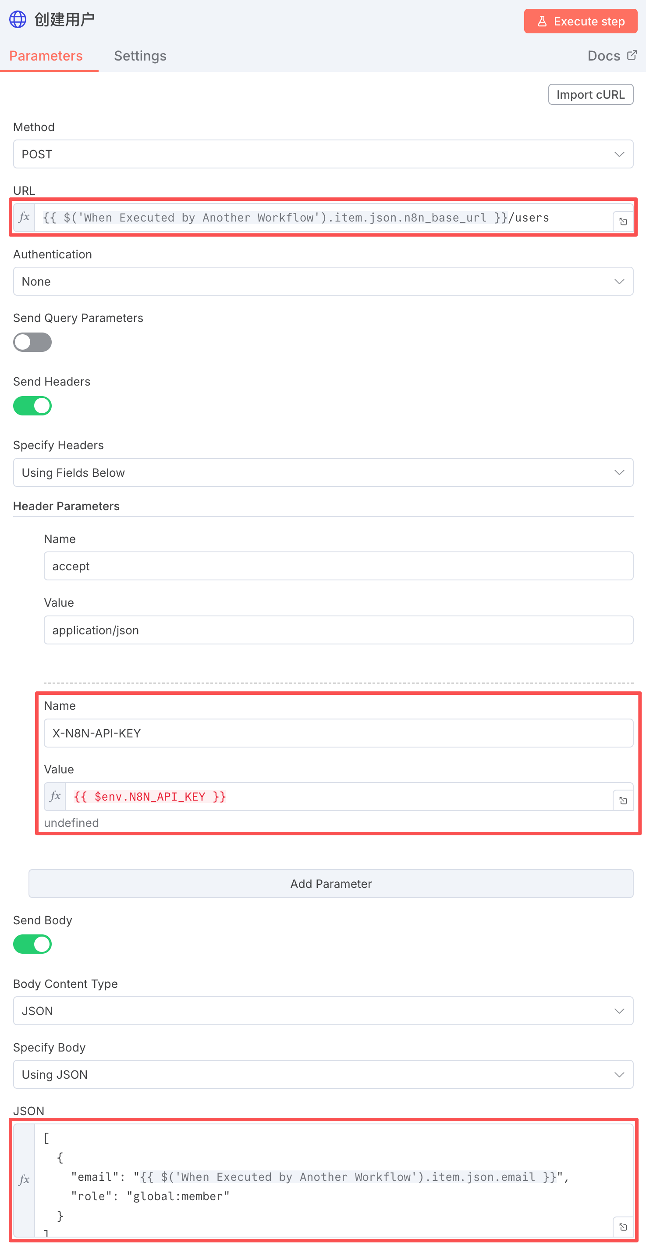Disable the Send Body toggle
The width and height of the screenshot is (646, 1245).
click(x=32, y=944)
